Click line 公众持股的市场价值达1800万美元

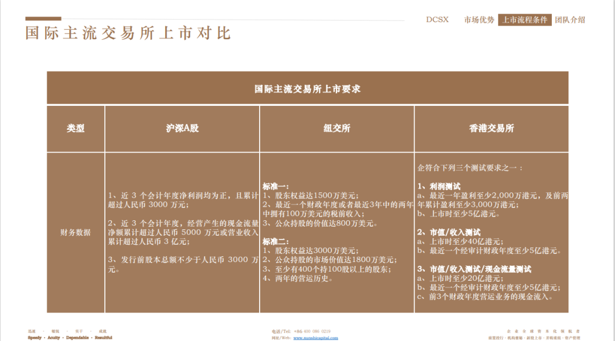pos(330,260)
